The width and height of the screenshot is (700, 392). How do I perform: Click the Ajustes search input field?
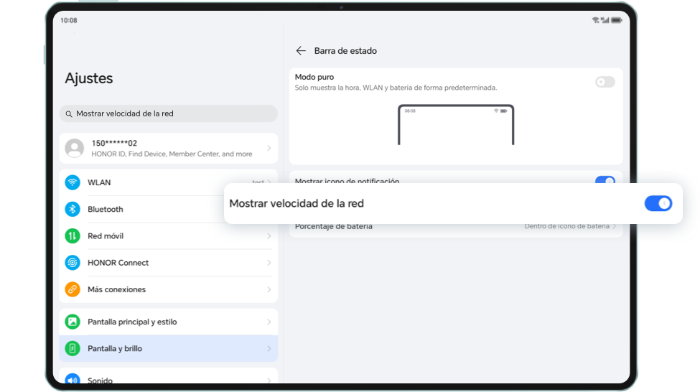click(x=168, y=114)
